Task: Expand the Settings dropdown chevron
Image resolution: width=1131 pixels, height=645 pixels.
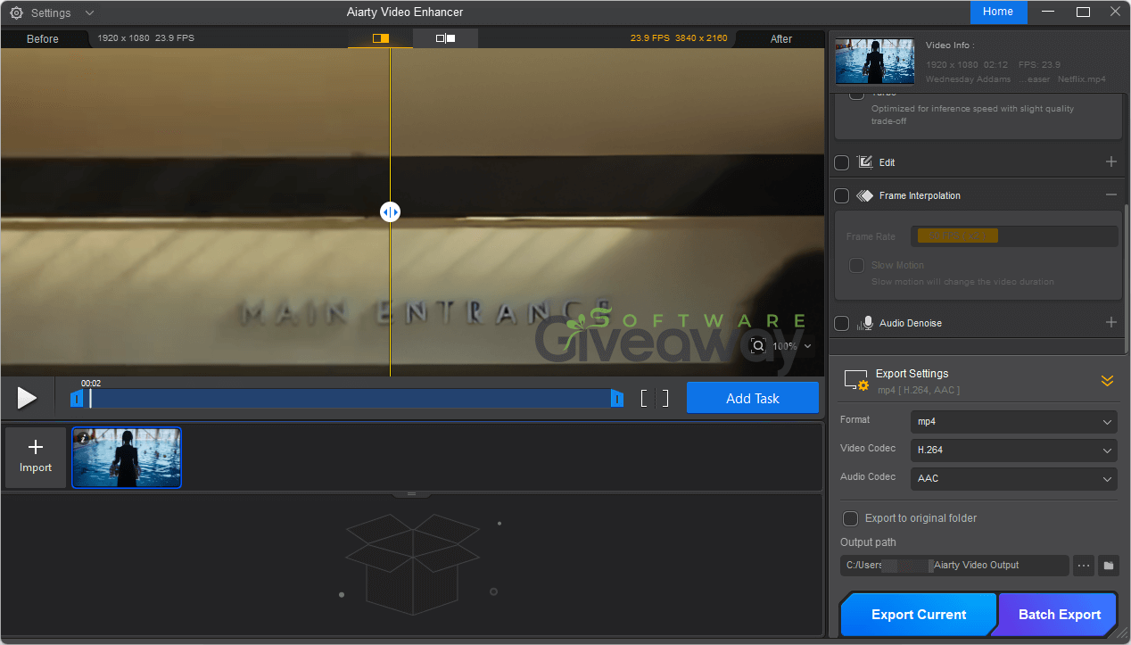Action: point(89,13)
